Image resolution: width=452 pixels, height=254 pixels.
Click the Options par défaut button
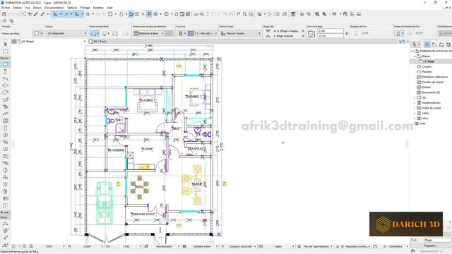[11, 33]
